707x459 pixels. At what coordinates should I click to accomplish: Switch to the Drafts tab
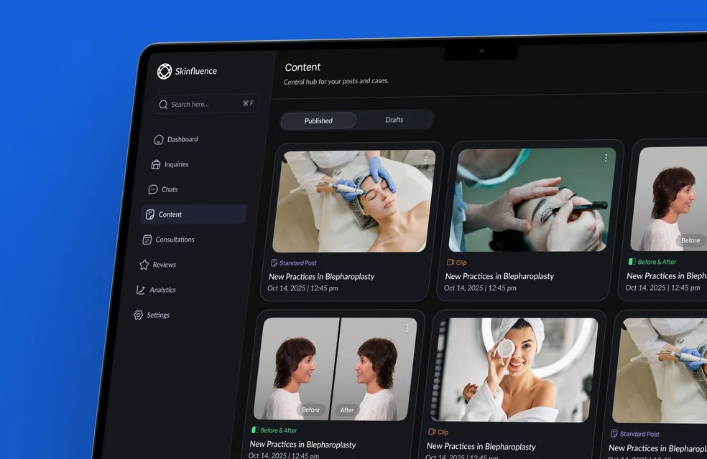coord(394,120)
